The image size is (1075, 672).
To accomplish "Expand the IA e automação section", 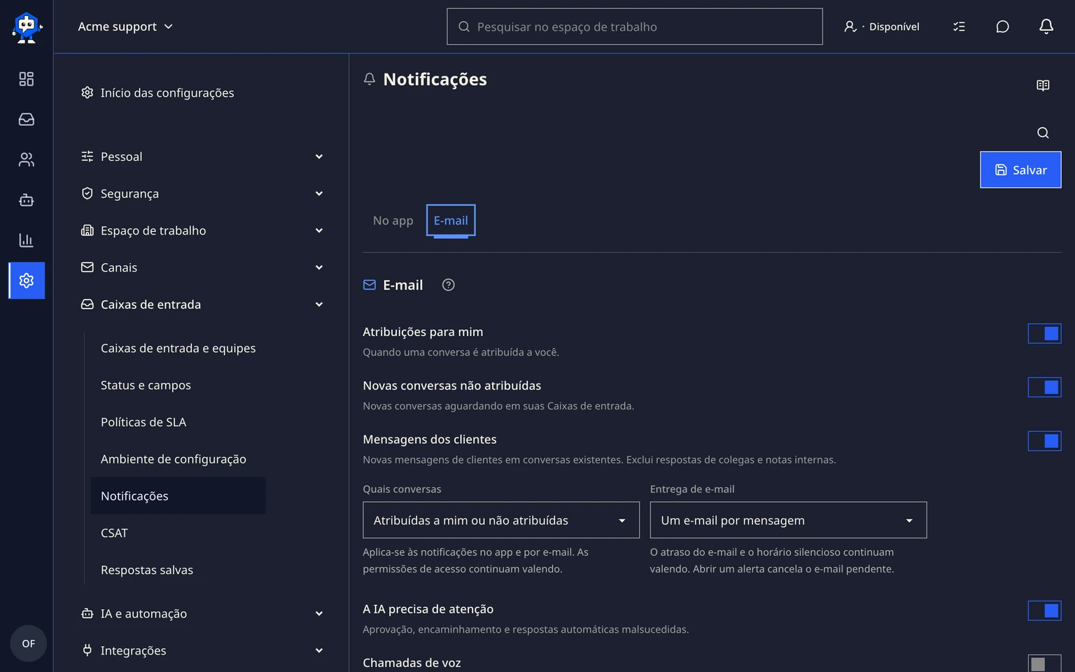I will (x=202, y=614).
